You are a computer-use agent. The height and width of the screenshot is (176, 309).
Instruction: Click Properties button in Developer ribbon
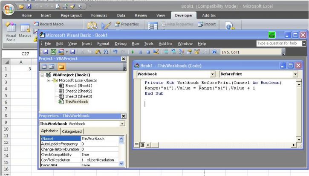coord(127,24)
